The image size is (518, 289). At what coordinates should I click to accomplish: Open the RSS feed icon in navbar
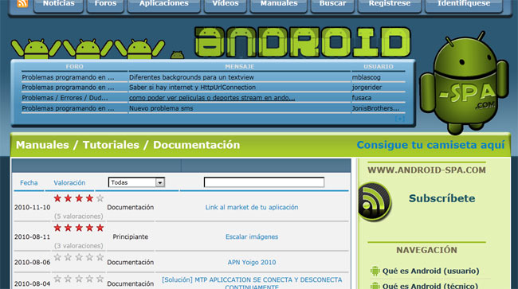tap(22, 3)
